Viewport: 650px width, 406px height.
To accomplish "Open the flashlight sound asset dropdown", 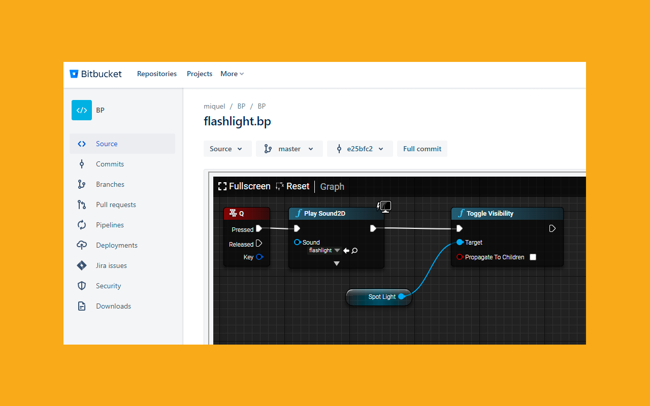I will [x=324, y=250].
